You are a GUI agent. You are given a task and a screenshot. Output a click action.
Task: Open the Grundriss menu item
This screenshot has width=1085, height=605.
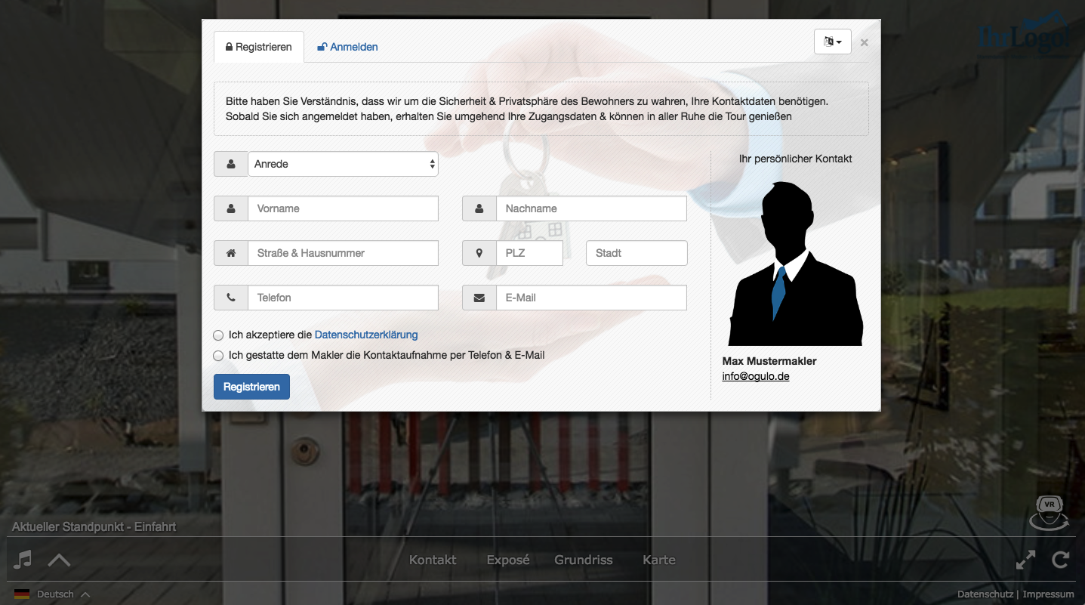[583, 560]
